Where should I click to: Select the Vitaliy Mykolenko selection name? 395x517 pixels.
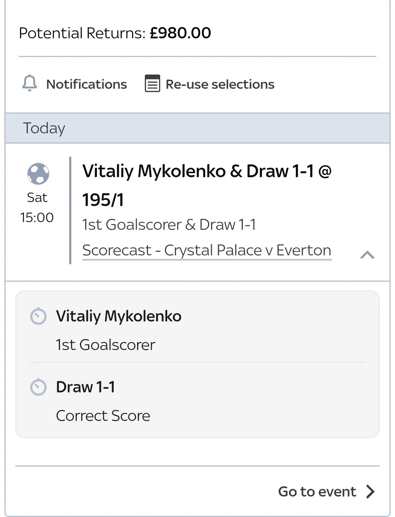(x=118, y=316)
